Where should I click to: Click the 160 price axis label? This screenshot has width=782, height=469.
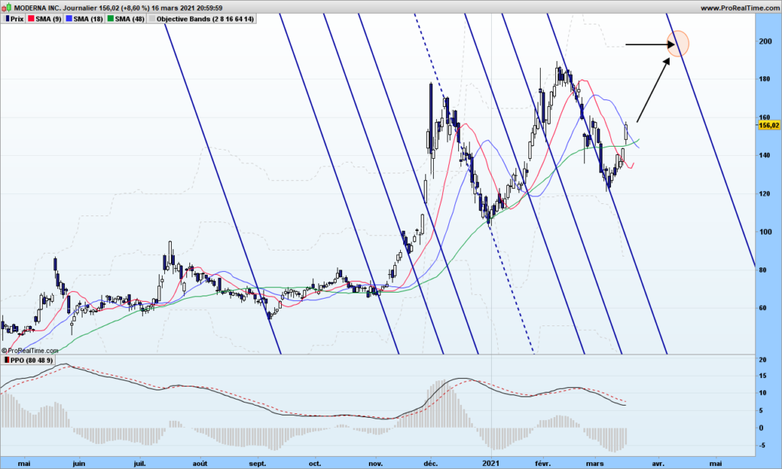(765, 118)
